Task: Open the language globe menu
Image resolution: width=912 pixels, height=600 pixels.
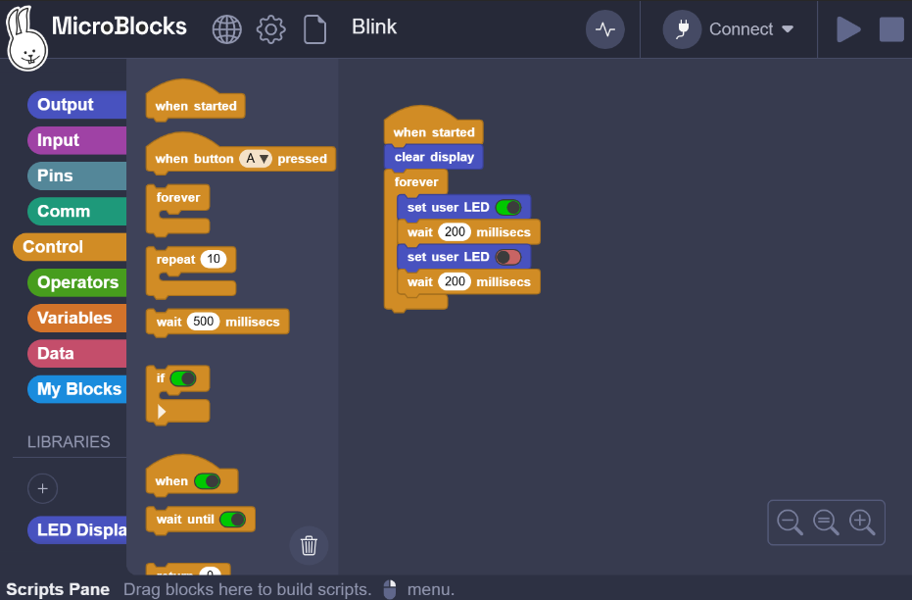Action: tap(227, 29)
